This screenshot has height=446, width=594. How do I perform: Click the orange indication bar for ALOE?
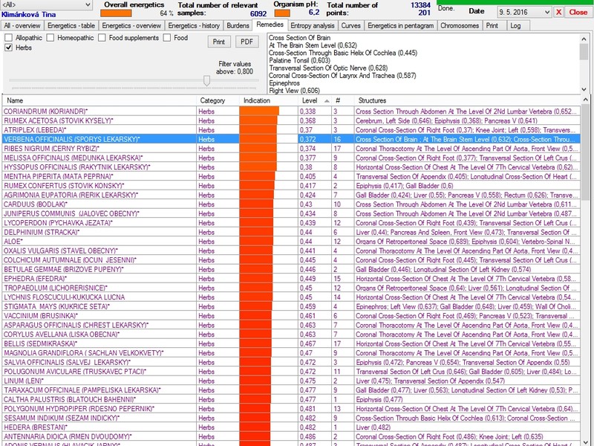[257, 242]
